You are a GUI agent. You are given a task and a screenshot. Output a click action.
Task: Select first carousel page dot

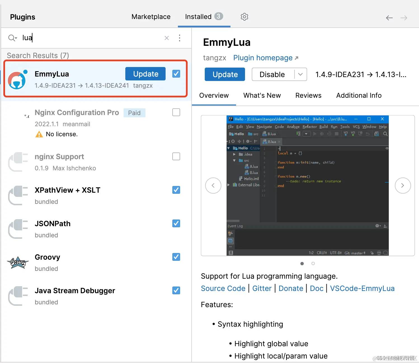302,264
